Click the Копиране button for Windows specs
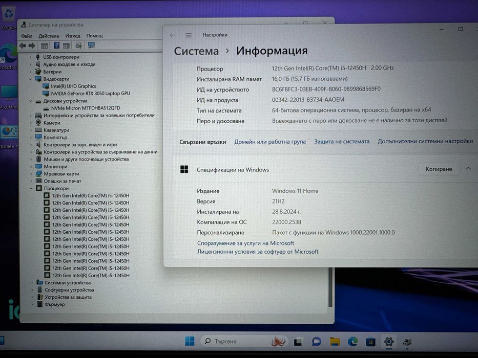478x358 pixels. (439, 169)
